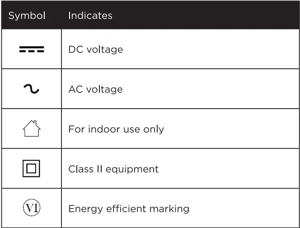This screenshot has height=228, width=300.
Task: Select the "Energy efficient marking" text
Action: pyautogui.click(x=128, y=209)
